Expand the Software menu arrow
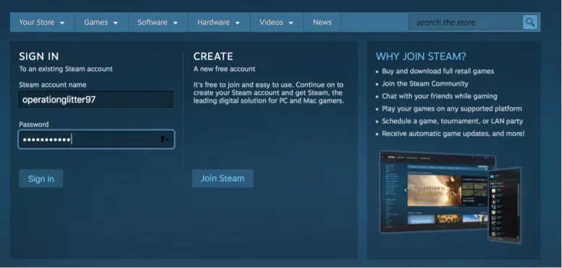562x268 pixels. coord(176,22)
